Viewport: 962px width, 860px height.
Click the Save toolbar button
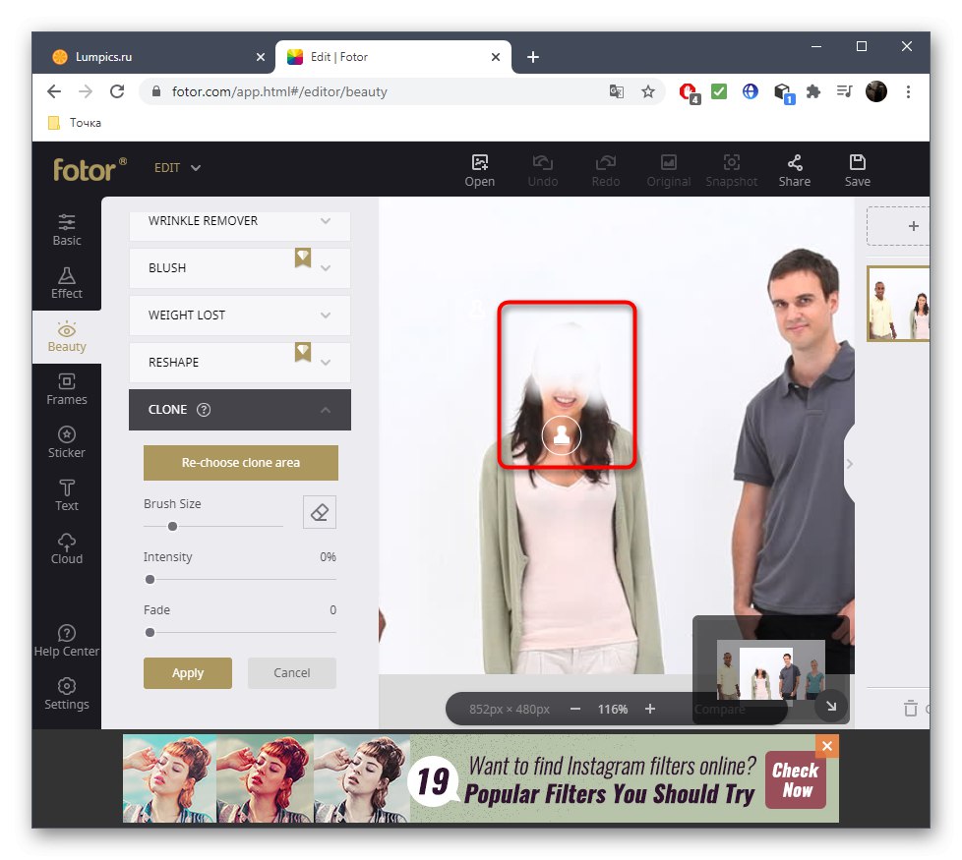tap(857, 170)
